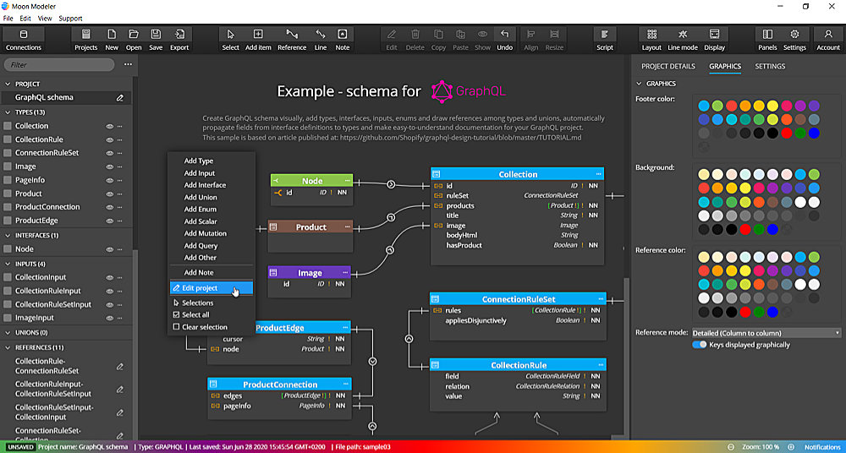The image size is (846, 453).
Task: Check the ProductConnection checkbox in sidebar
Action: click(x=8, y=207)
